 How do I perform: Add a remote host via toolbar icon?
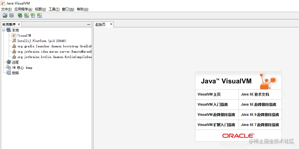pyautogui.click(x=20, y=15)
